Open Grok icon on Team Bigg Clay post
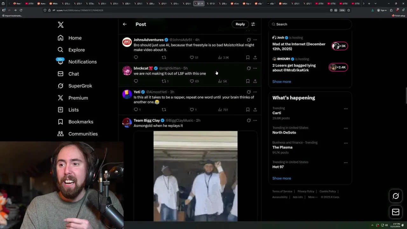 [x=249, y=120]
